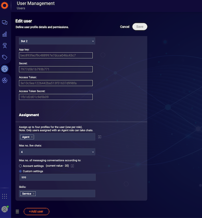Click the Access Token Secret field
Viewport: 202px width, 218px height.
pyautogui.click(x=56, y=97)
